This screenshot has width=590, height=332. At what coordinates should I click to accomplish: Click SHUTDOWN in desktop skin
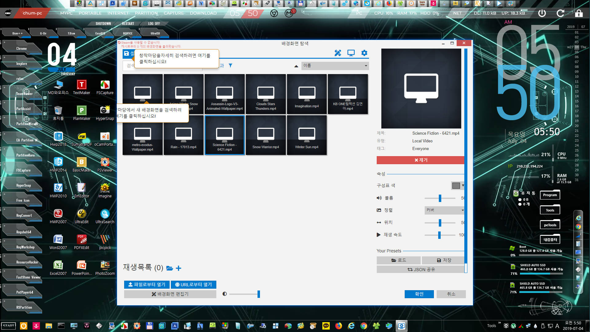(x=103, y=24)
